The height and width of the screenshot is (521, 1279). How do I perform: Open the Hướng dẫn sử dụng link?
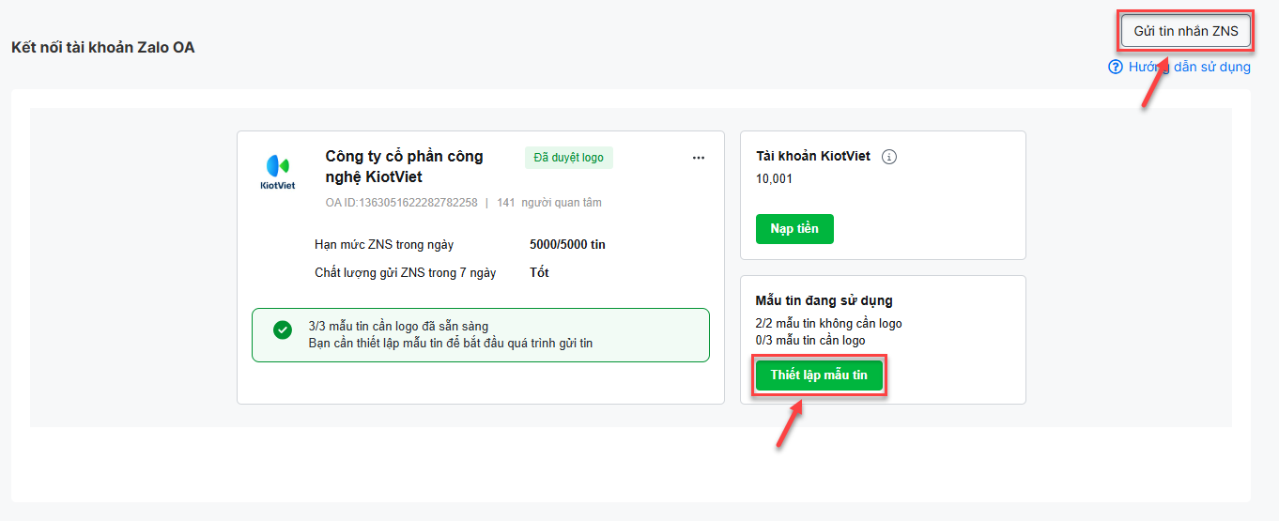(1189, 67)
